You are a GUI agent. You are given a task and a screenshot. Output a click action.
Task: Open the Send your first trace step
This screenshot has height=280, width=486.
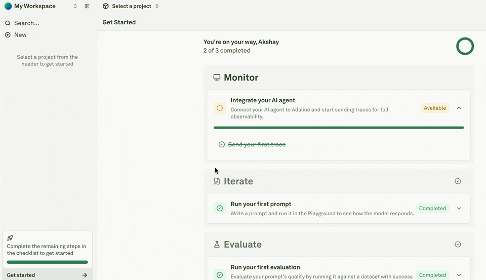pyautogui.click(x=257, y=144)
